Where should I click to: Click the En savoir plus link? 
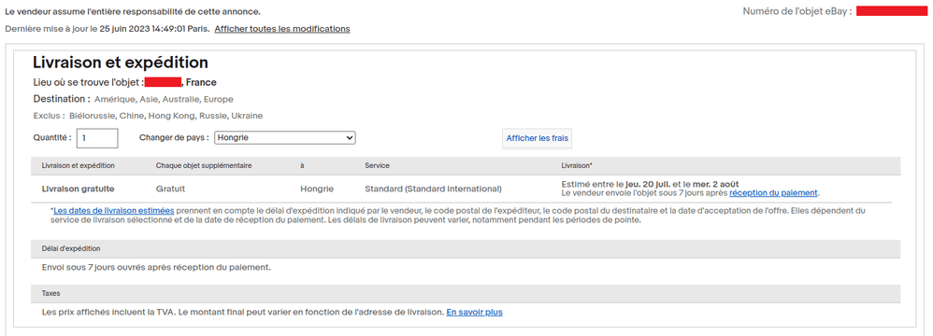pyautogui.click(x=474, y=312)
